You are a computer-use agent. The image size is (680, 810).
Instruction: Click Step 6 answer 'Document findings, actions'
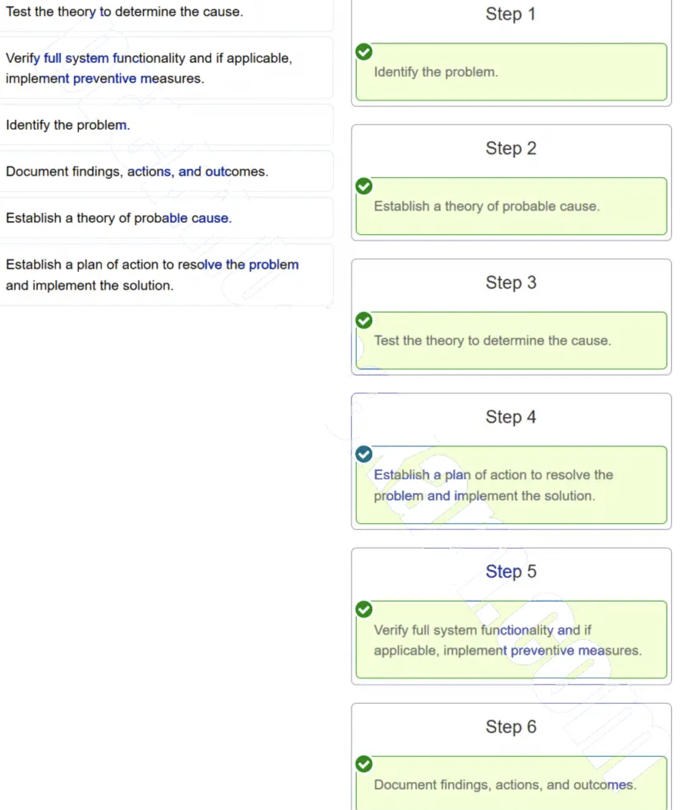tap(511, 785)
